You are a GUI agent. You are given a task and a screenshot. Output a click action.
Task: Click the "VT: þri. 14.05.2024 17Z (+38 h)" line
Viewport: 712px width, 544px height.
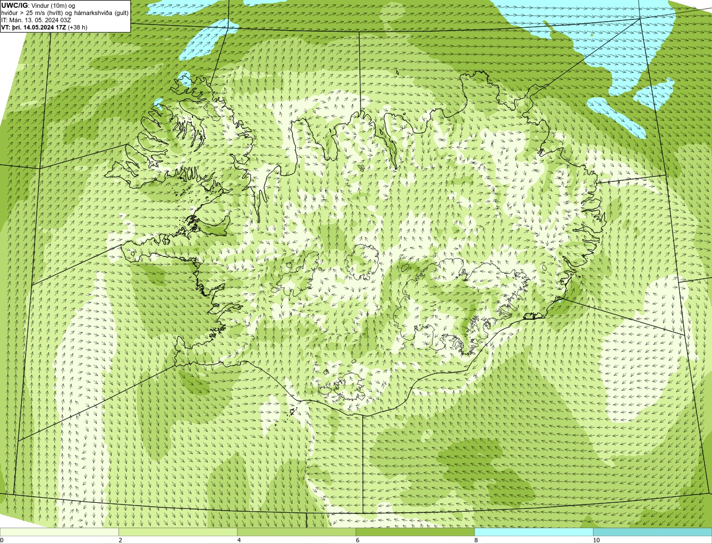click(x=44, y=27)
